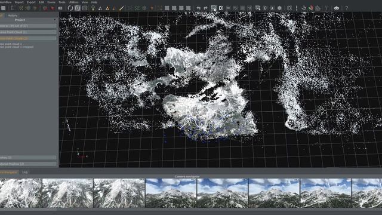Open the Edit menu

click(x=41, y=2)
